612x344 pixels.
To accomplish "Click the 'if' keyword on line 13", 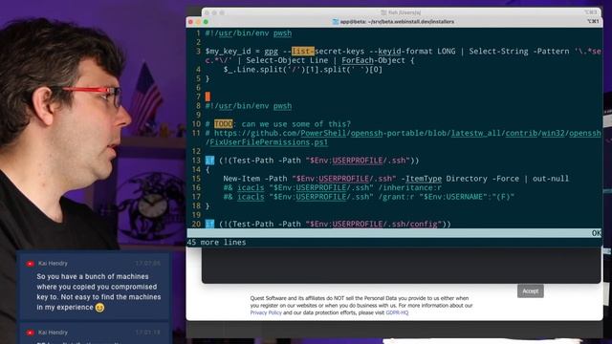I will [x=209, y=161].
